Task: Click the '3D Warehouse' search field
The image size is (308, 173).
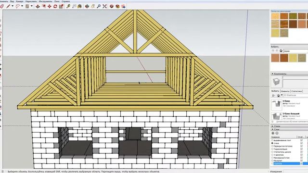Action: tap(295, 95)
